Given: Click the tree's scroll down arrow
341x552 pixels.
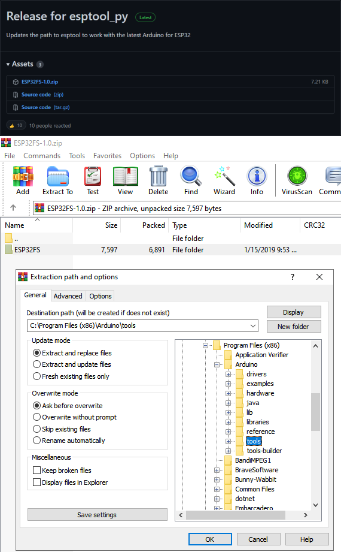Looking at the screenshot, I should 315,505.
